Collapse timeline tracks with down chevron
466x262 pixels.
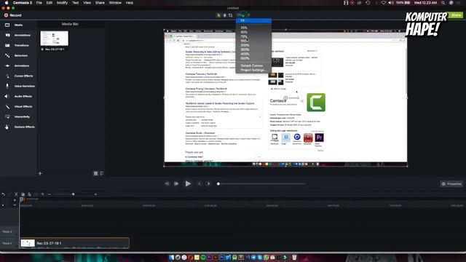[x=15, y=205]
